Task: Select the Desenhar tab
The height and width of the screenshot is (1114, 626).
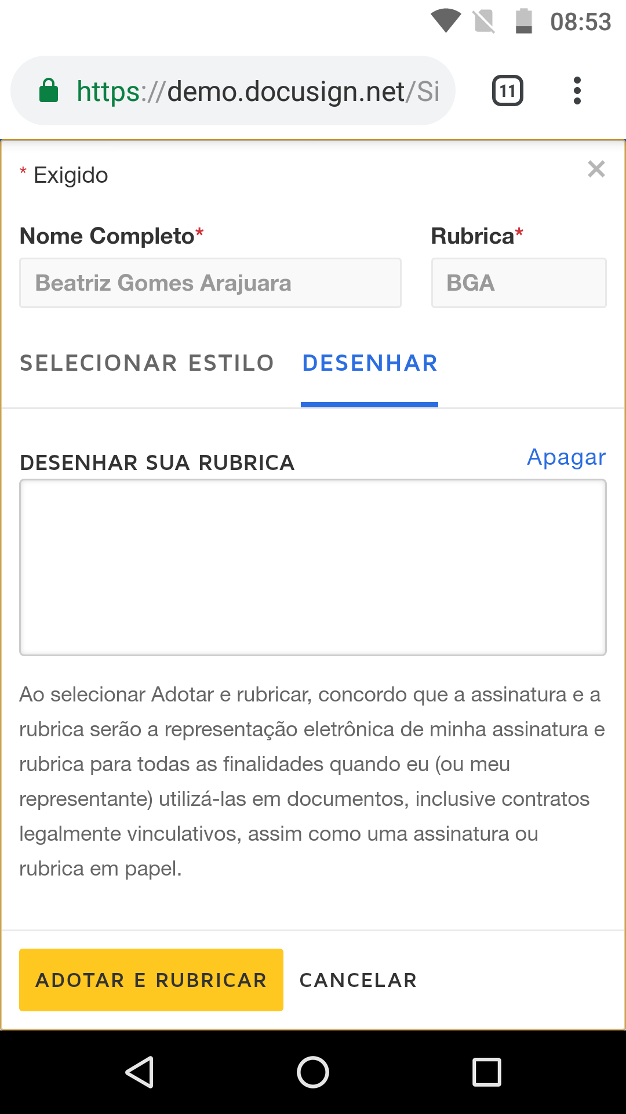Action: point(370,363)
